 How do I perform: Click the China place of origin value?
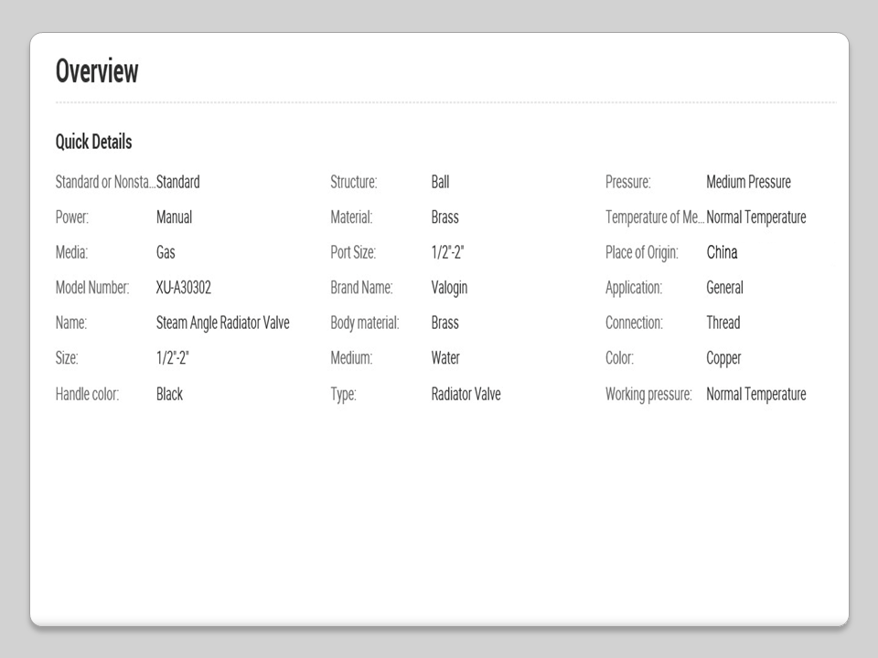tap(722, 252)
